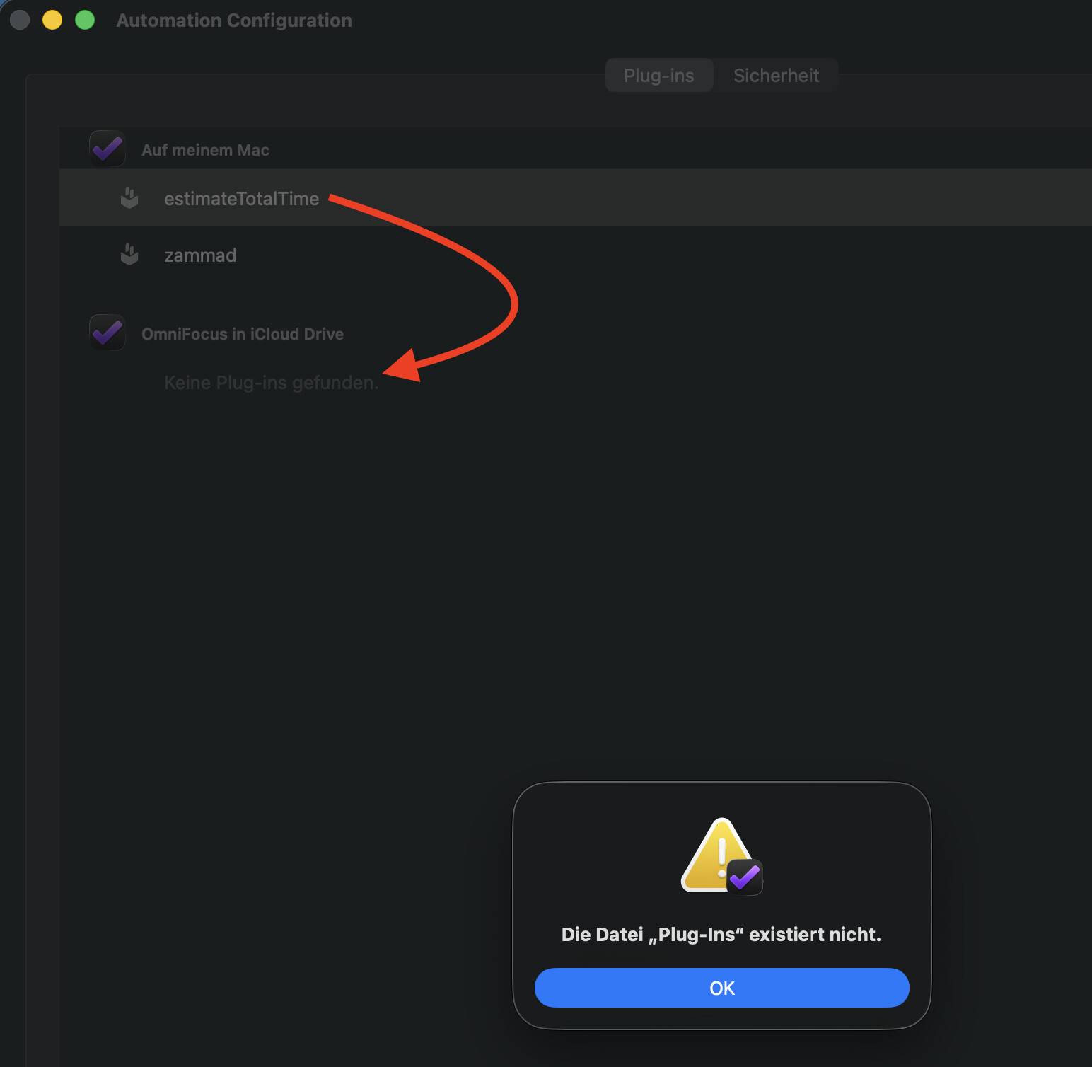Select the zammad plug-in name

click(200, 255)
